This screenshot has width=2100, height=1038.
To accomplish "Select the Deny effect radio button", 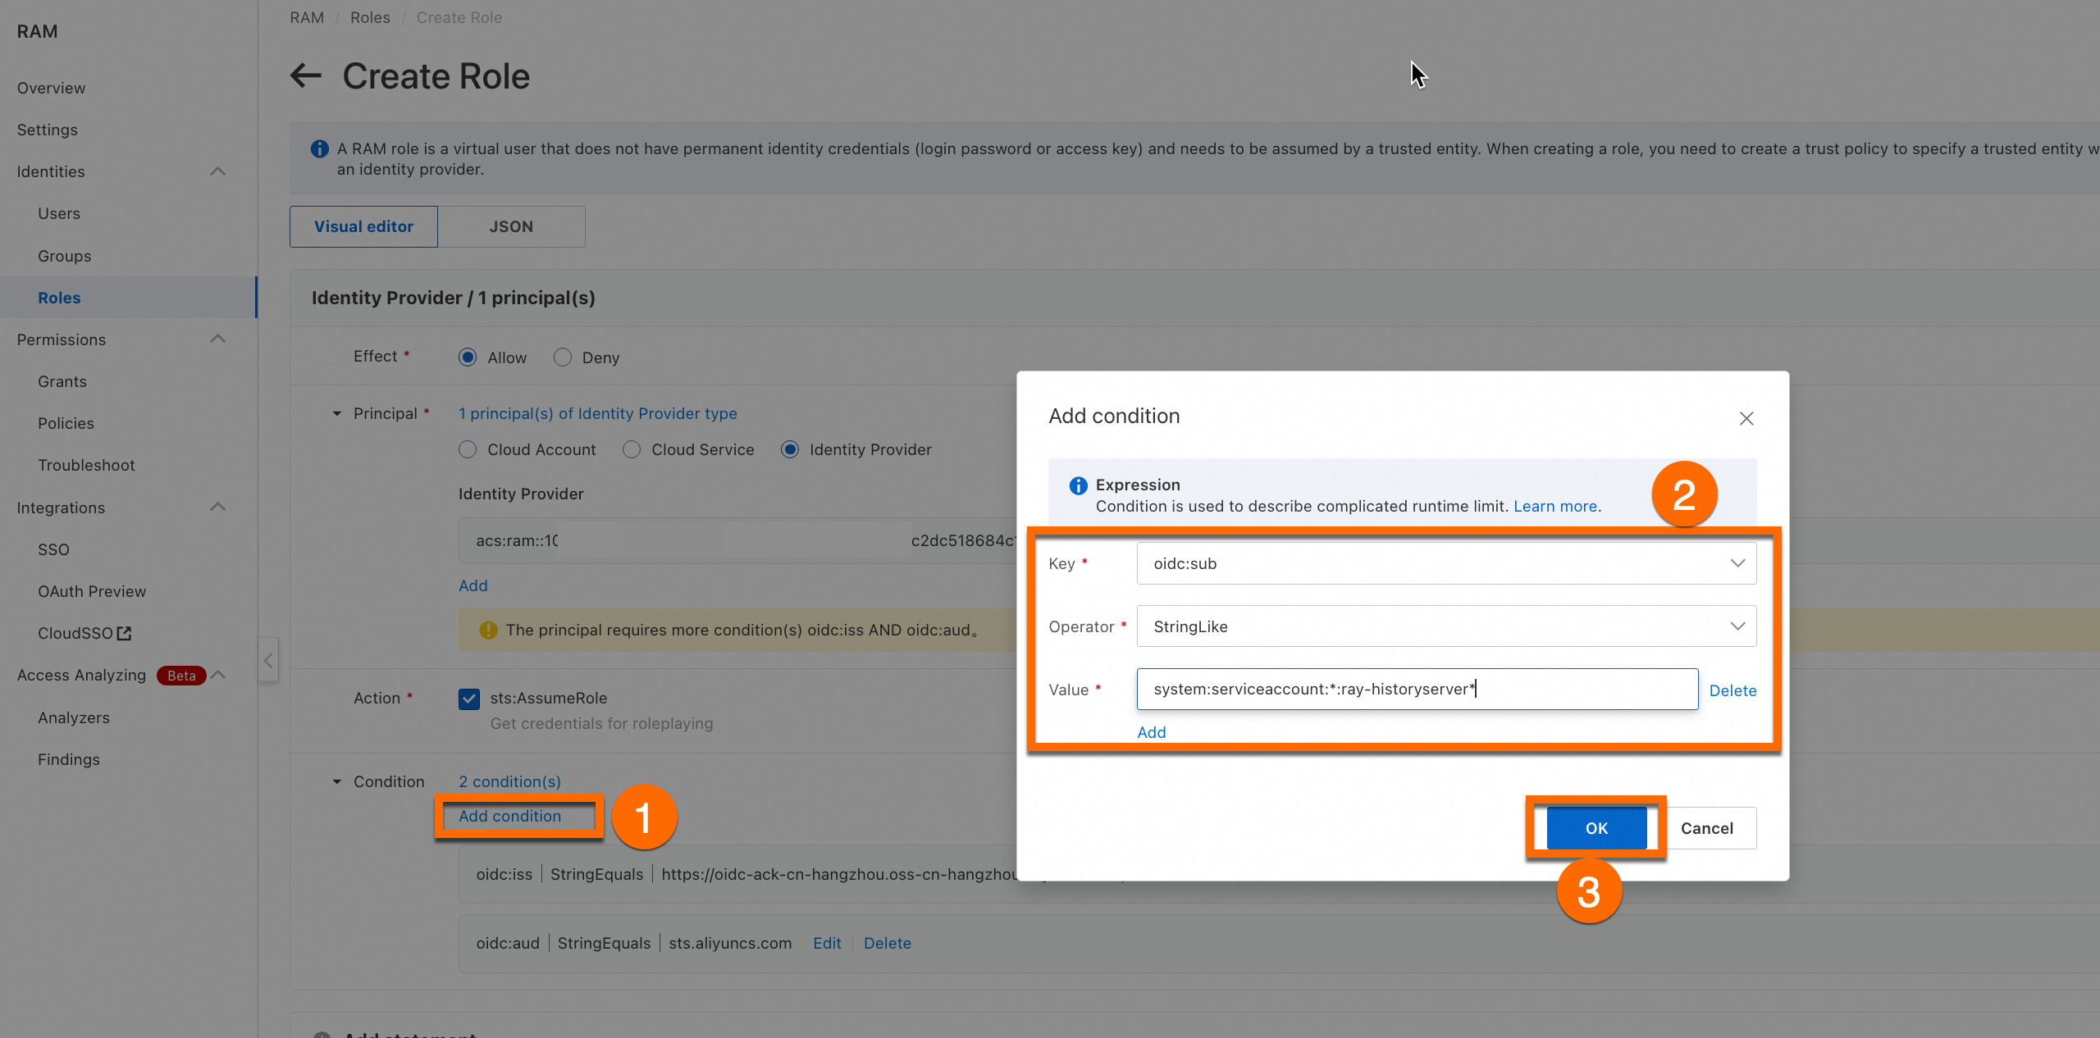I will 563,357.
